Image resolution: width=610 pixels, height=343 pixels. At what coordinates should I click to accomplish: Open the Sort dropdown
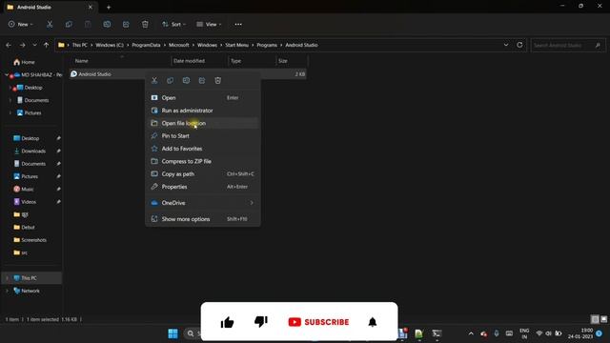pos(173,24)
